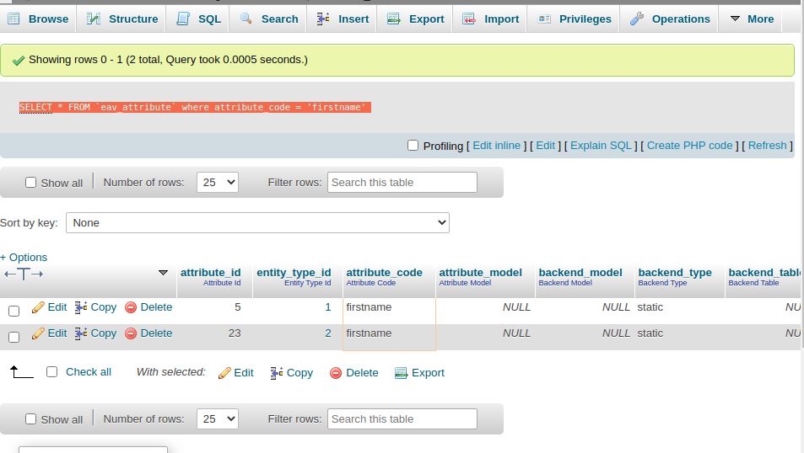Click the pencil Edit icon for attribute_id 5
Image resolution: width=804 pixels, height=453 pixels.
[38, 308]
